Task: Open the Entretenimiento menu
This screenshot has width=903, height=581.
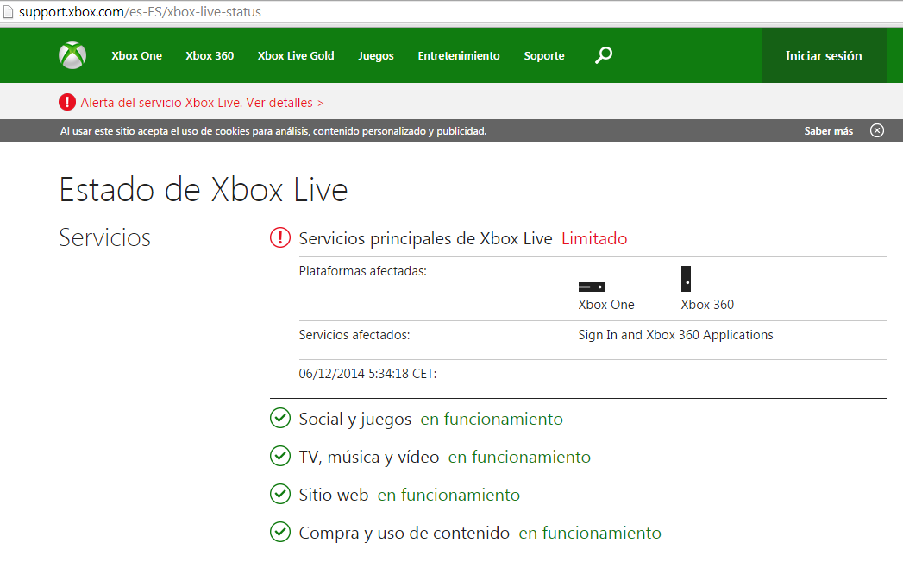Action: click(x=459, y=54)
